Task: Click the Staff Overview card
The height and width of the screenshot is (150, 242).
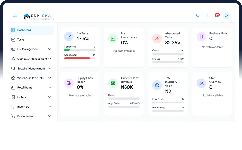Action: pos(212,94)
